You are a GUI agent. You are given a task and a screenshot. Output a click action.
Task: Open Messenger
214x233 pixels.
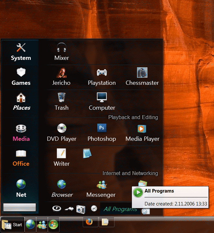coord(101,185)
